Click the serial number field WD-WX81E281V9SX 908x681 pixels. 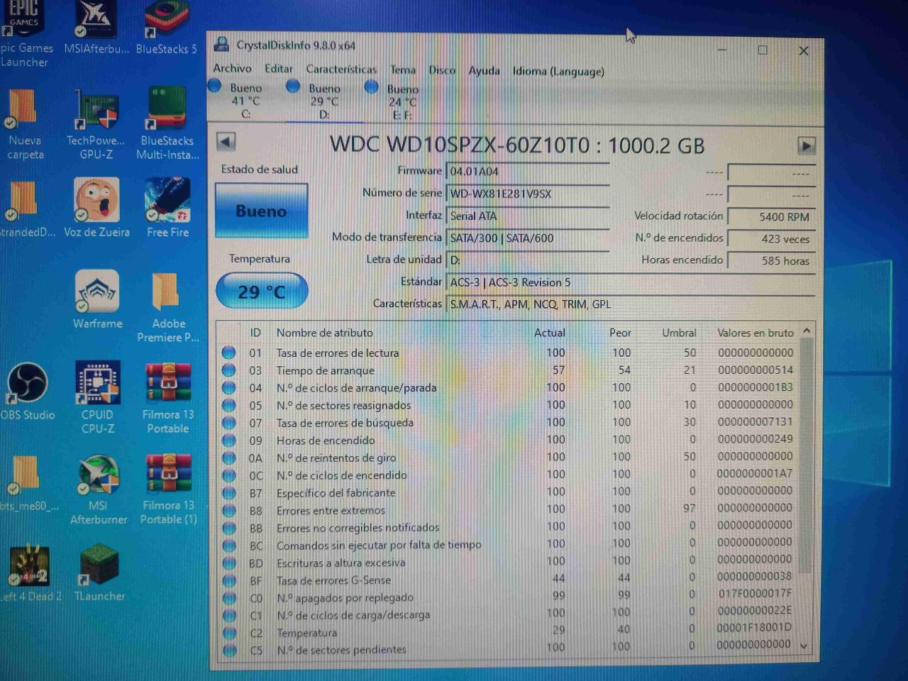pos(528,194)
